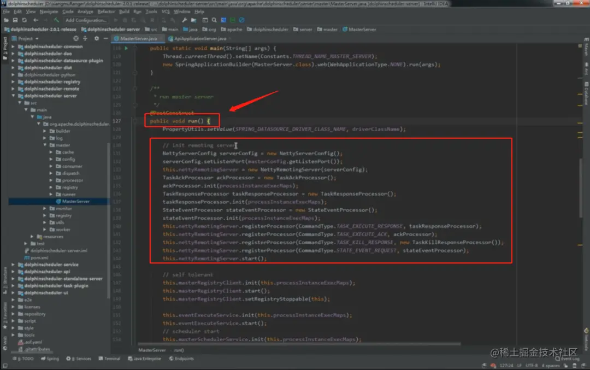Expand the worker package folder

point(45,229)
